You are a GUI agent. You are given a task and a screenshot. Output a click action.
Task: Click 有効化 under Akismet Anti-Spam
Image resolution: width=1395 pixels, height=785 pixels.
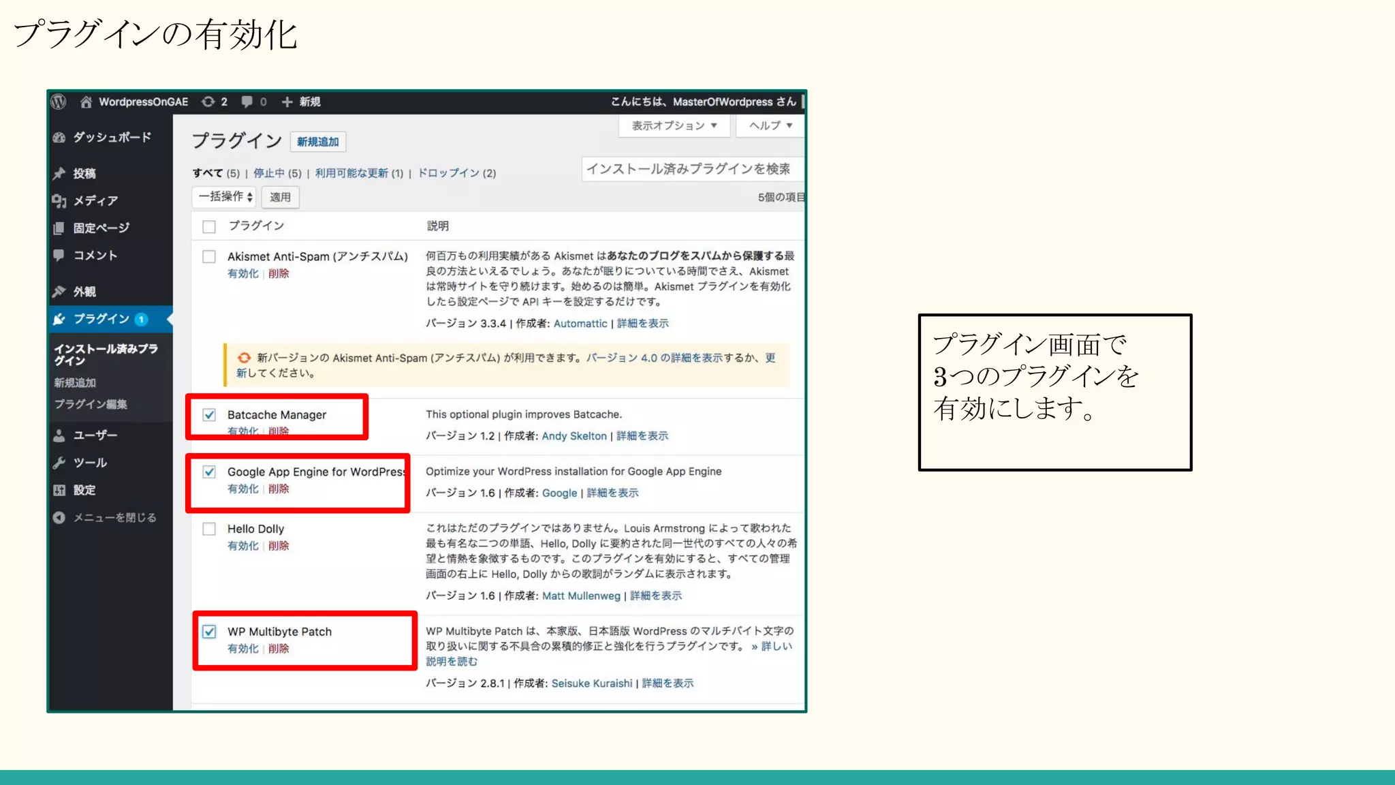tap(243, 273)
